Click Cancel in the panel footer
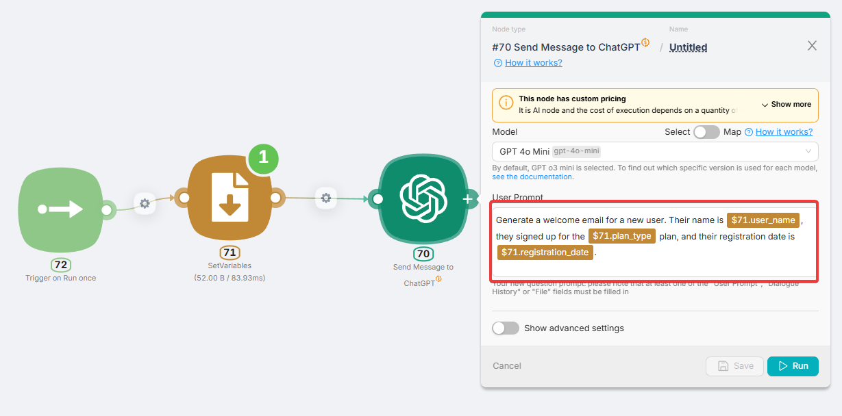 tap(507, 366)
